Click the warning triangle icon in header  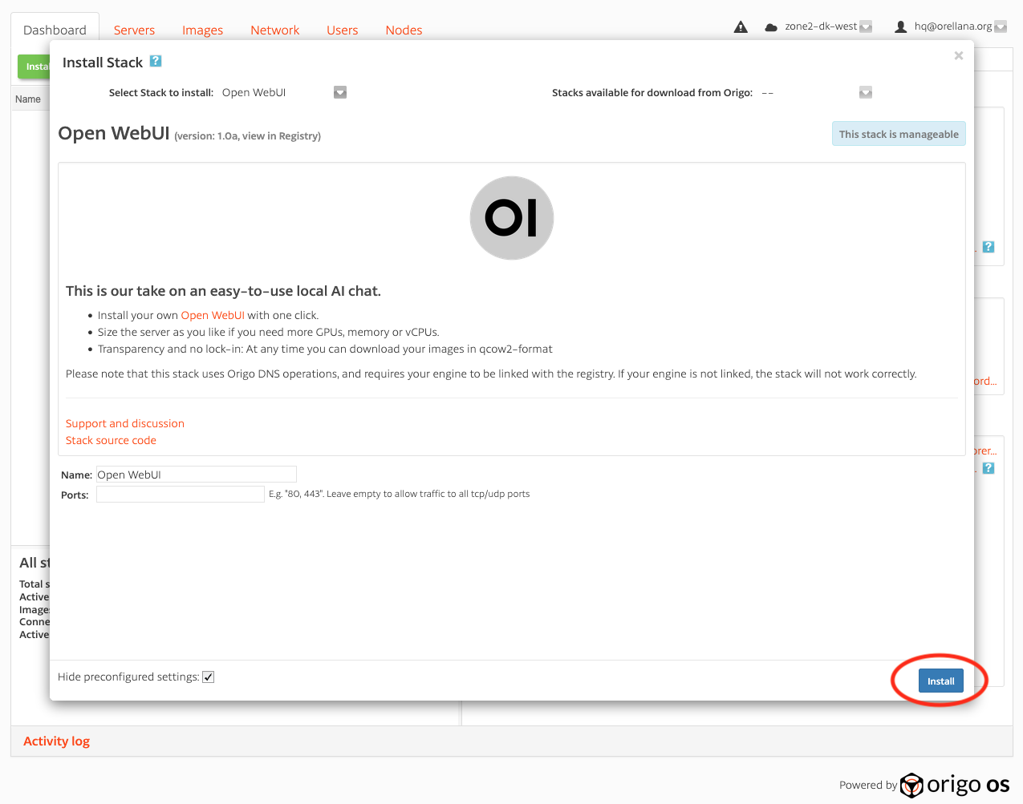pos(741,27)
